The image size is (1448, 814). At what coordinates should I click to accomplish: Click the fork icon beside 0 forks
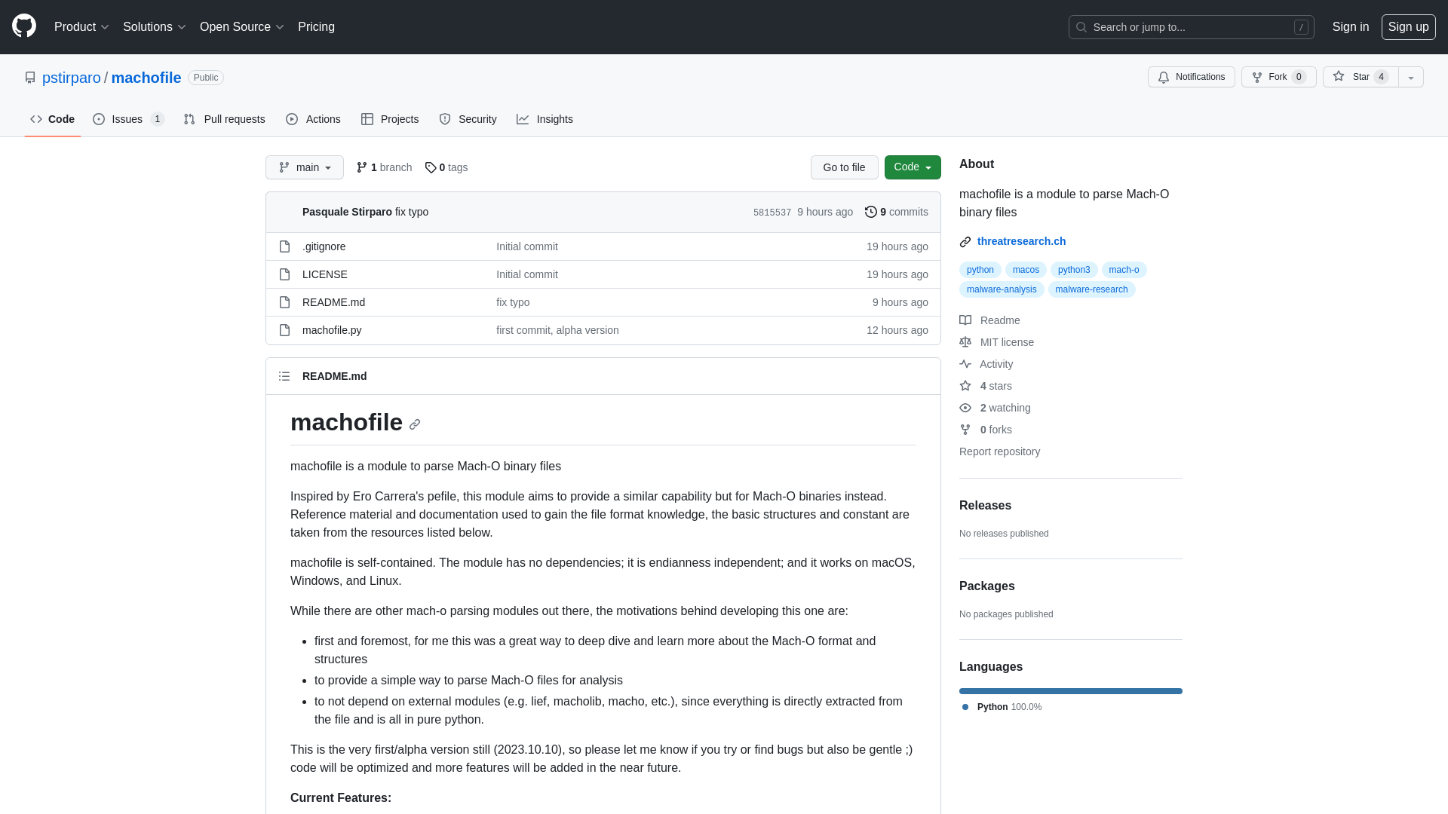pyautogui.click(x=965, y=430)
